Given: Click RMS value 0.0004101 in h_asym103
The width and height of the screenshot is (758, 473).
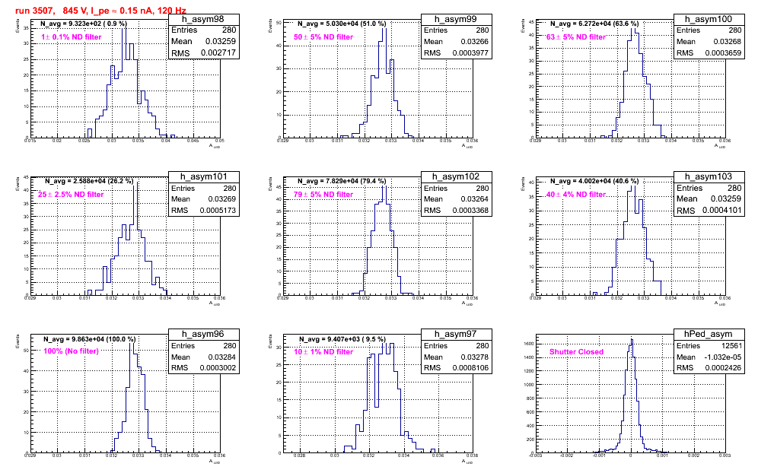Looking at the screenshot, I should 721,211.
